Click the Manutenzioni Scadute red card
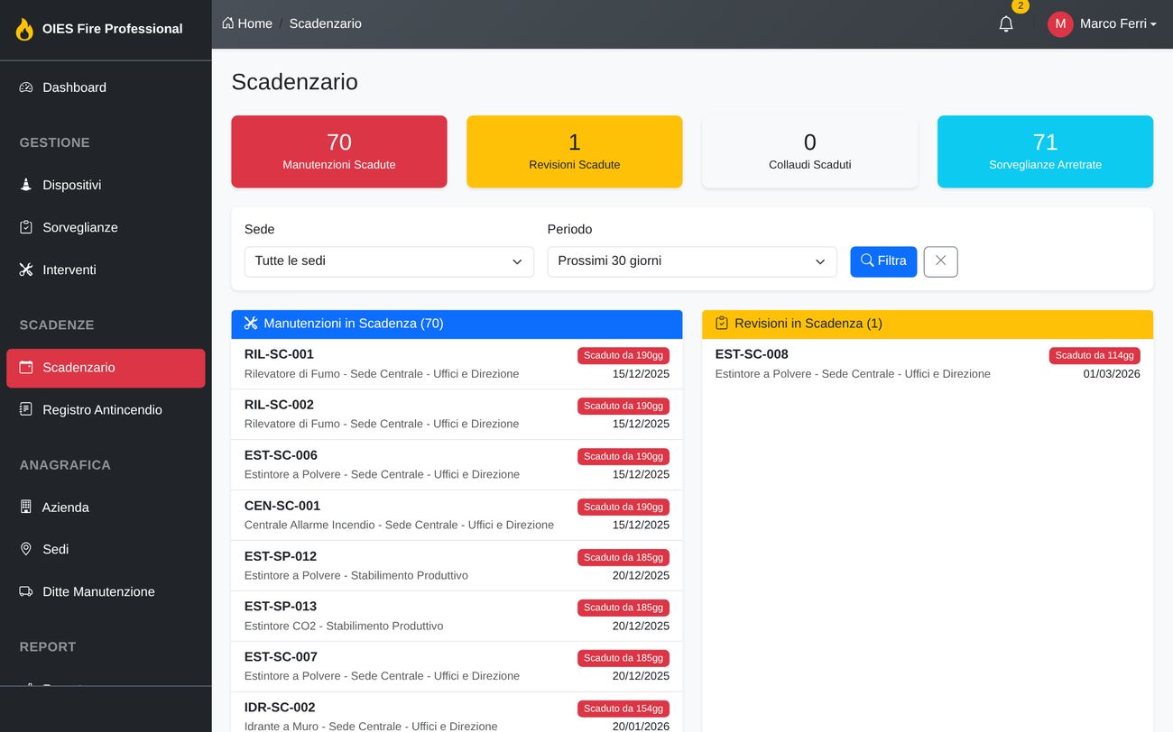This screenshot has height=732, width=1173. point(339,151)
